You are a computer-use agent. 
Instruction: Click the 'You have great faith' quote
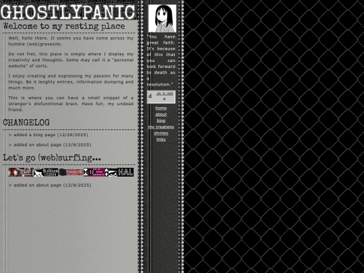click(x=161, y=61)
